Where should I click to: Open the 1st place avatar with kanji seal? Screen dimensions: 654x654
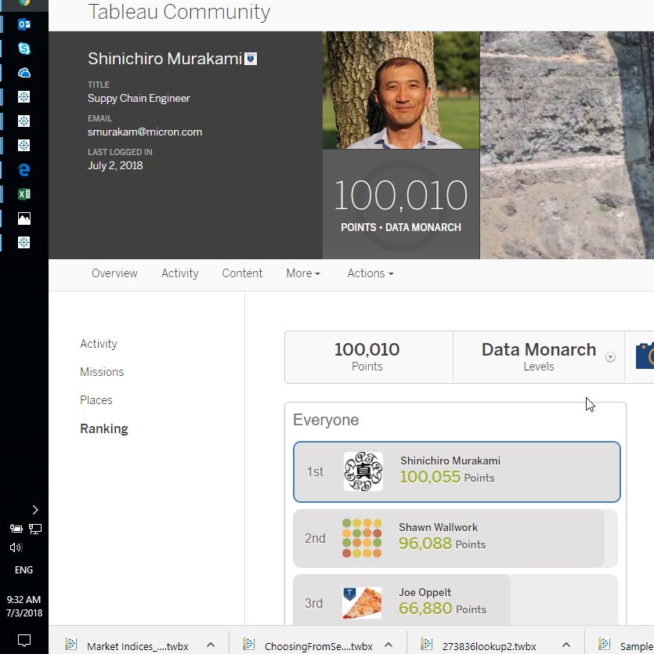click(x=363, y=472)
